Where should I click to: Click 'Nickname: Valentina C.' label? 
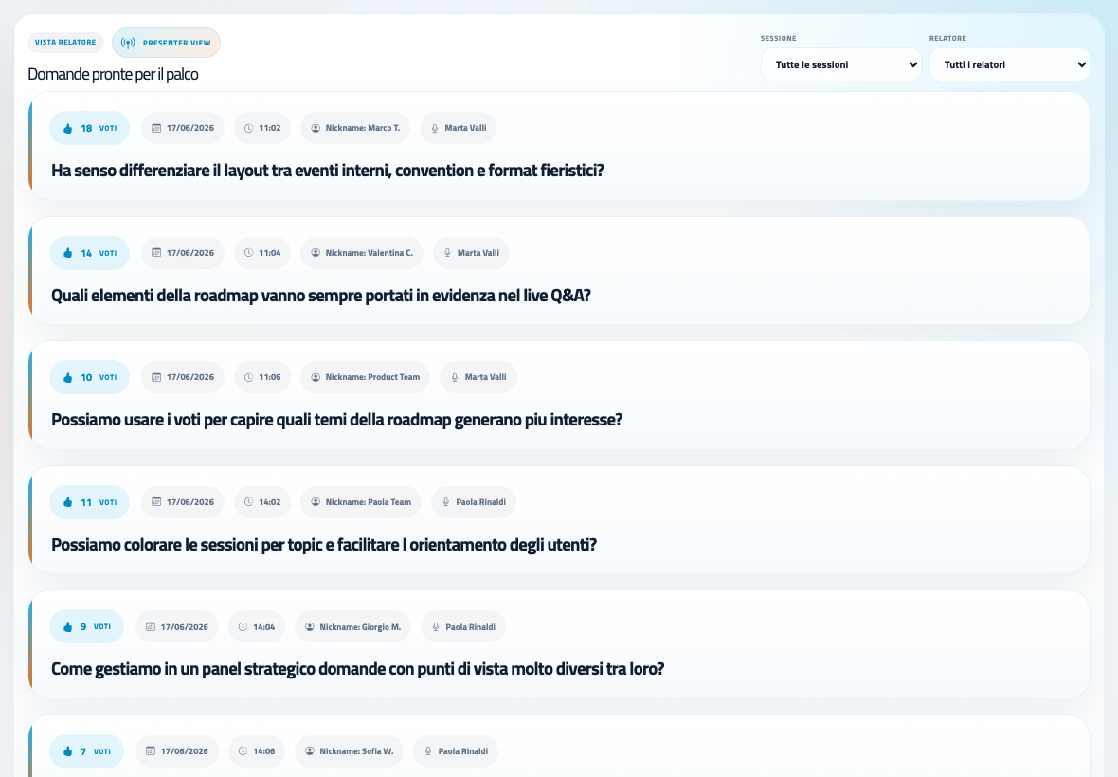coord(370,253)
